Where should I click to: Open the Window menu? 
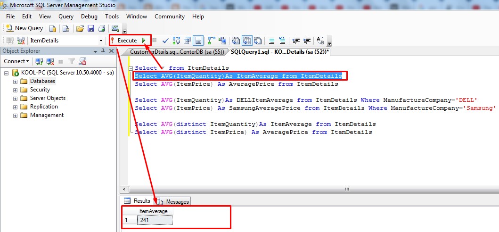[x=137, y=17]
